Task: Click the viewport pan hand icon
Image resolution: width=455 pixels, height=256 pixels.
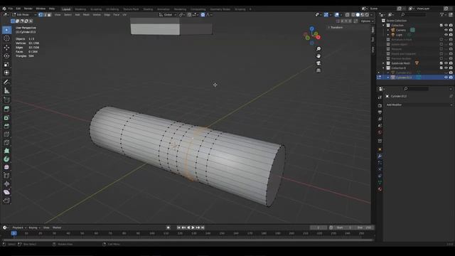Action: (318, 55)
